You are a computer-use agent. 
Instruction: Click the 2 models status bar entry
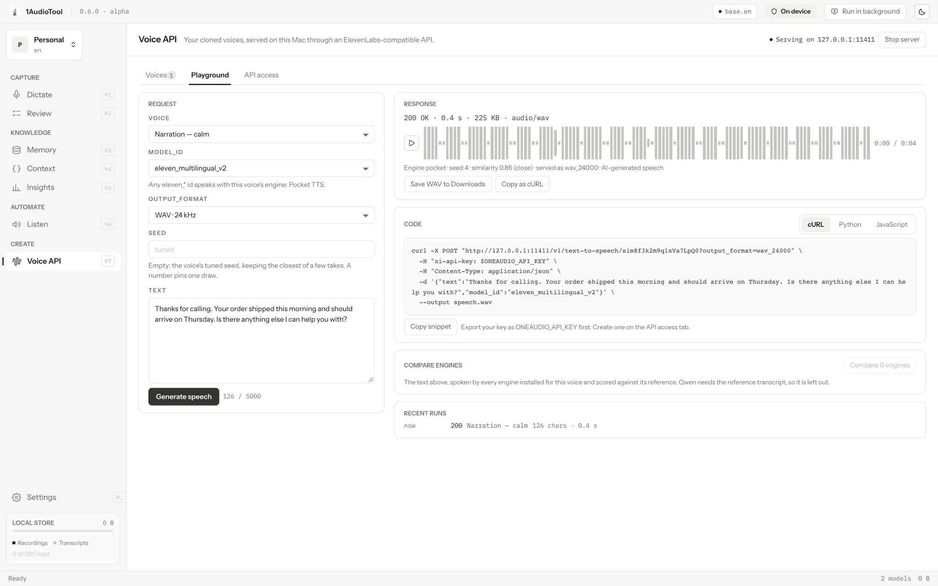pyautogui.click(x=895, y=579)
